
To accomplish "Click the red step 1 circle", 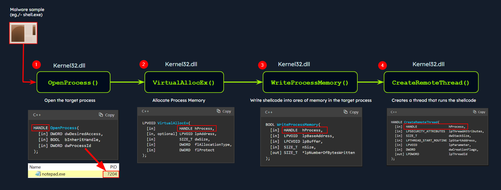I will tap(36, 65).
